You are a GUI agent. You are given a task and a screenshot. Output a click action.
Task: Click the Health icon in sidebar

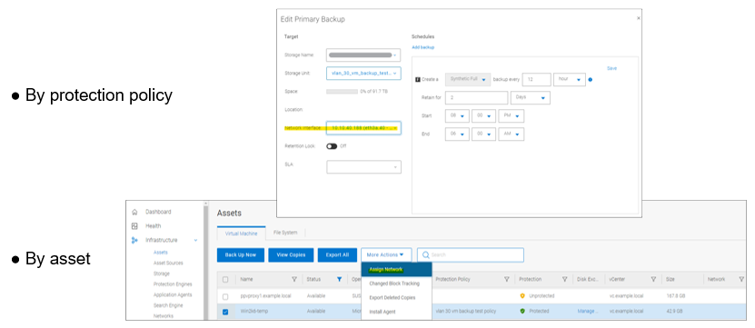(x=134, y=226)
